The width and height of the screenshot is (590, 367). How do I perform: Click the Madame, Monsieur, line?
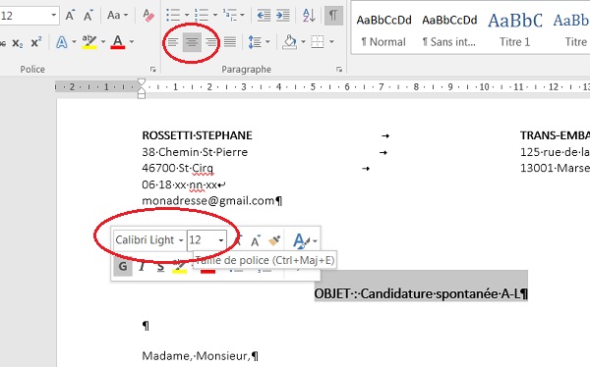pyautogui.click(x=200, y=355)
